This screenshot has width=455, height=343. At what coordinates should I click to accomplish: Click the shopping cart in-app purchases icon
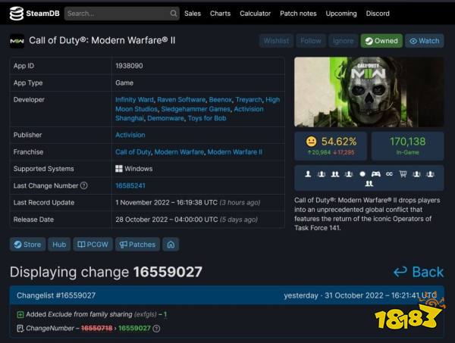(x=403, y=174)
